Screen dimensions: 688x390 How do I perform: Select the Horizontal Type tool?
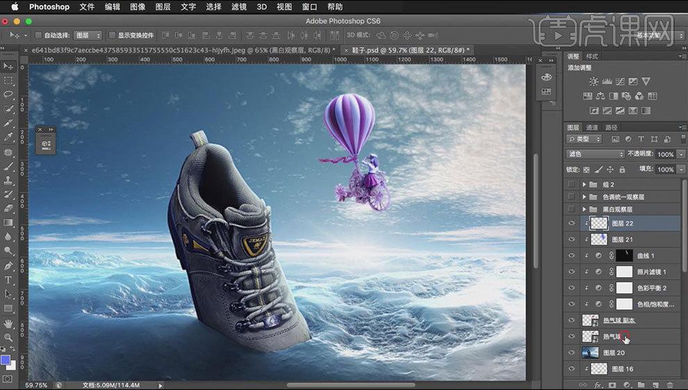click(x=8, y=280)
